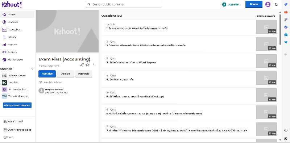Click Host live button

[x=47, y=74]
